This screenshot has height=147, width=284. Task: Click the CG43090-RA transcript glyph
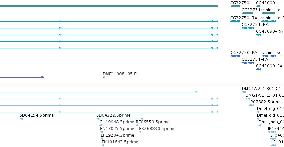(x=258, y=35)
